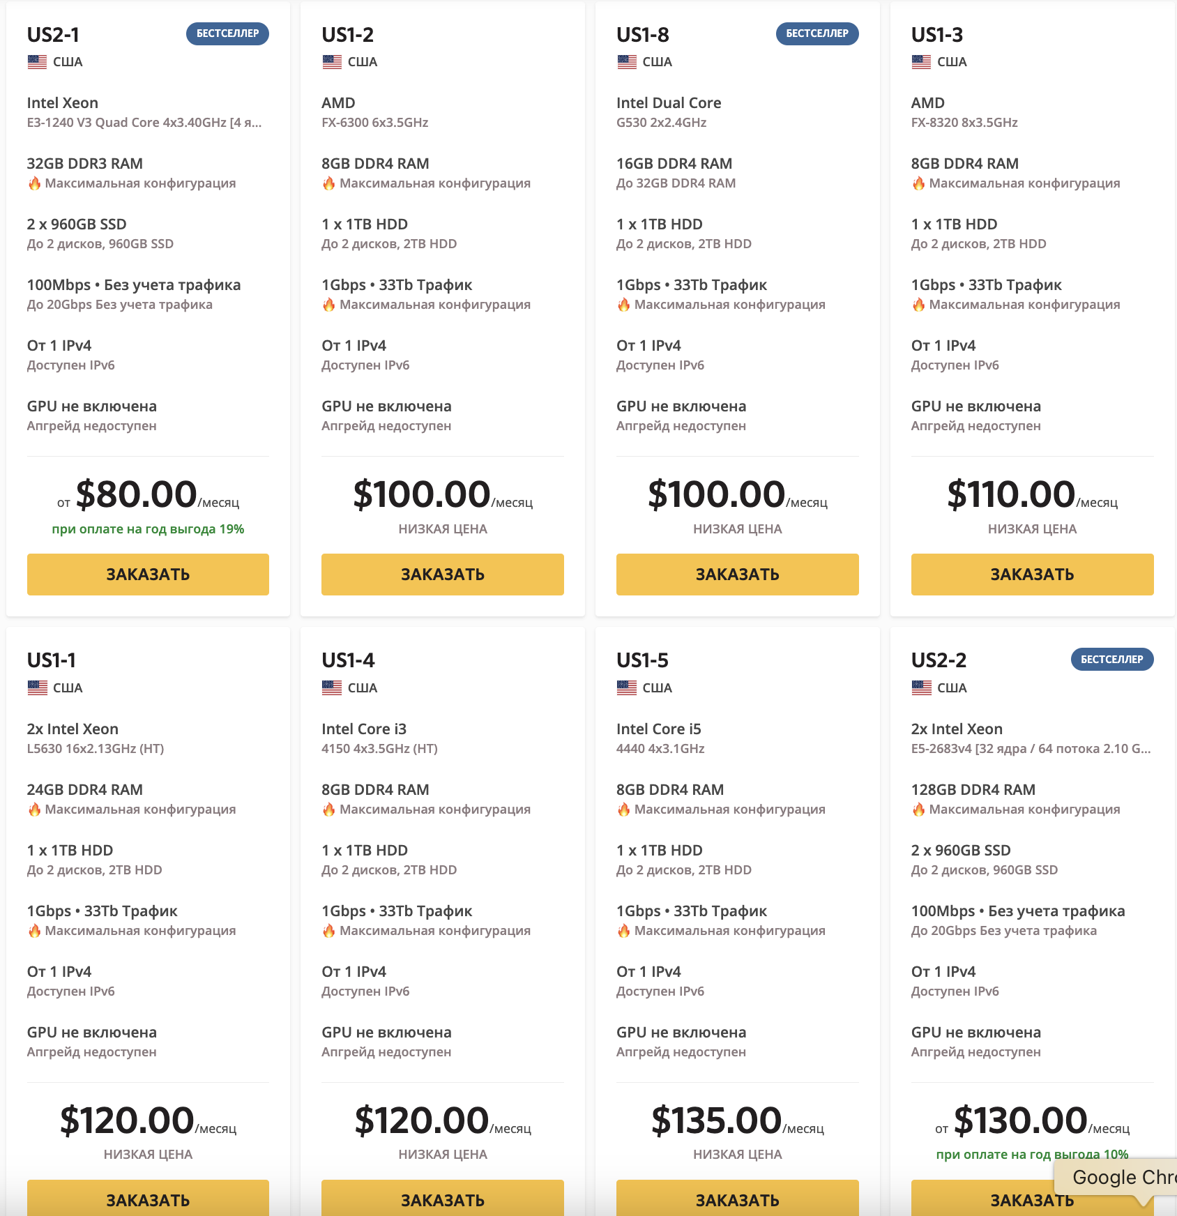Open the US1-1 plan title
This screenshot has width=1177, height=1216.
[x=52, y=660]
